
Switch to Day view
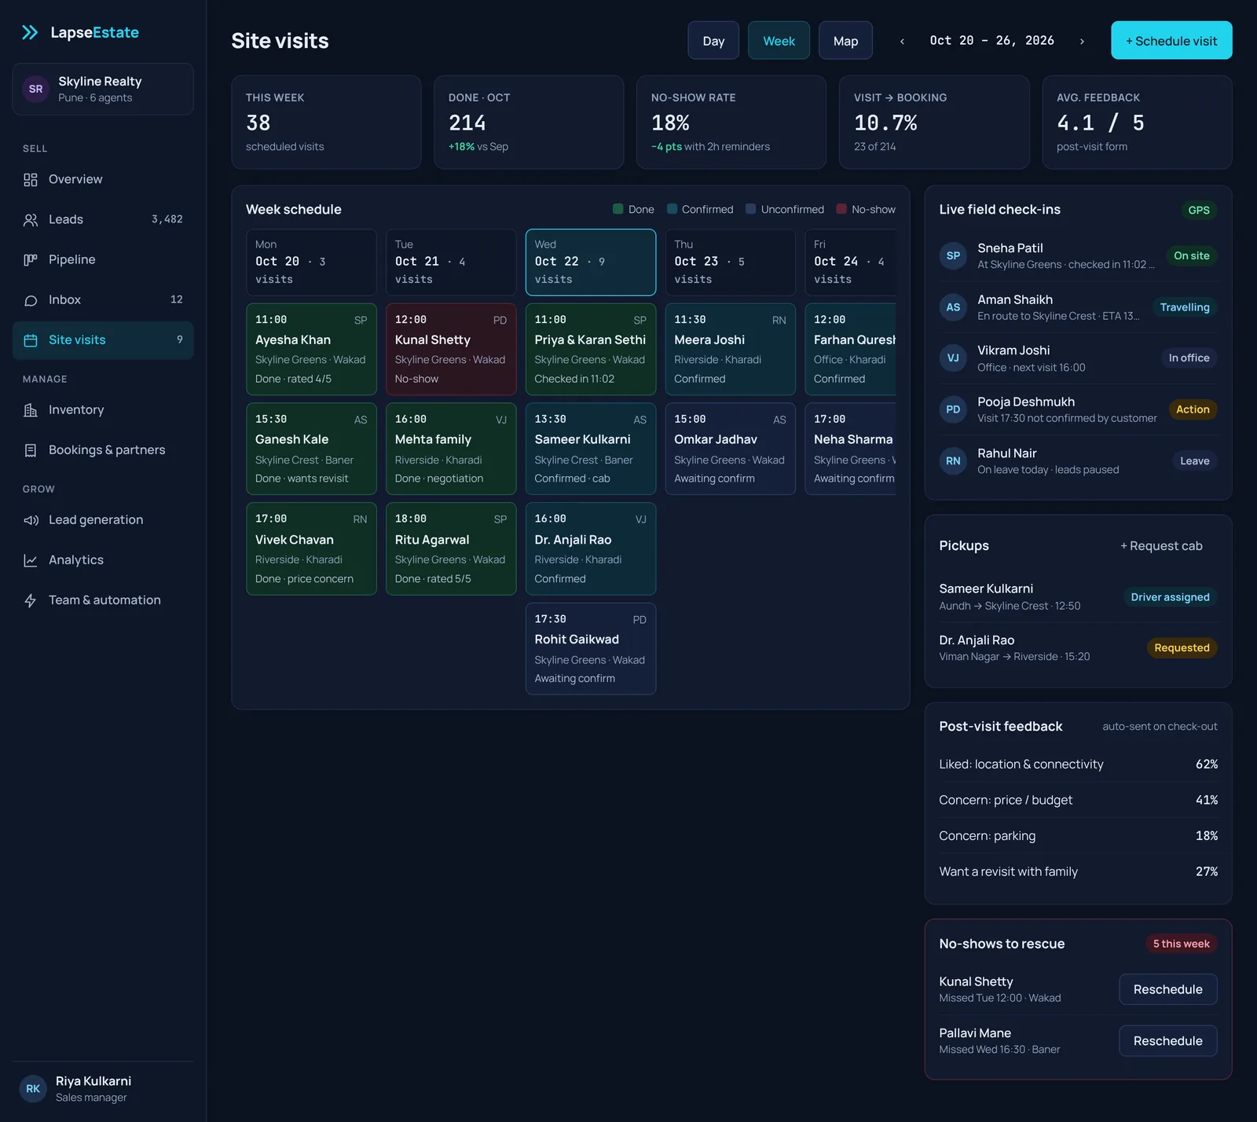713,40
